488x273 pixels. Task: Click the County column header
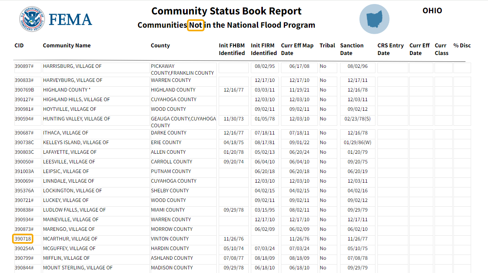point(160,46)
